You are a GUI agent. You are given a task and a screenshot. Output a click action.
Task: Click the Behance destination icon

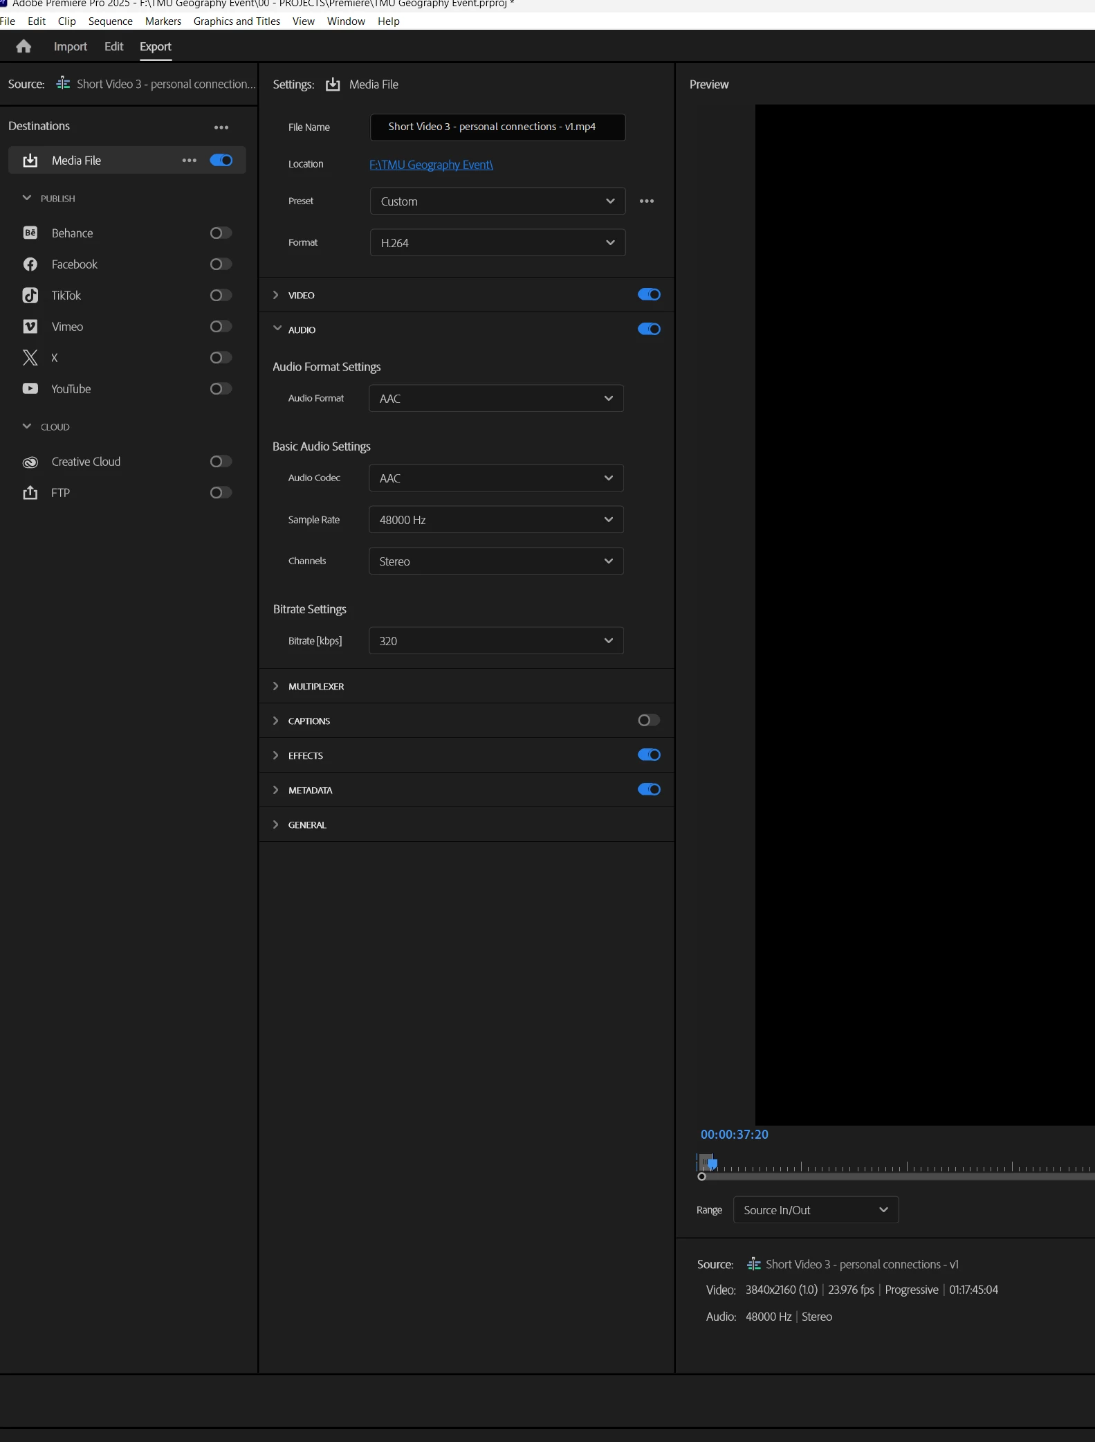click(x=30, y=233)
